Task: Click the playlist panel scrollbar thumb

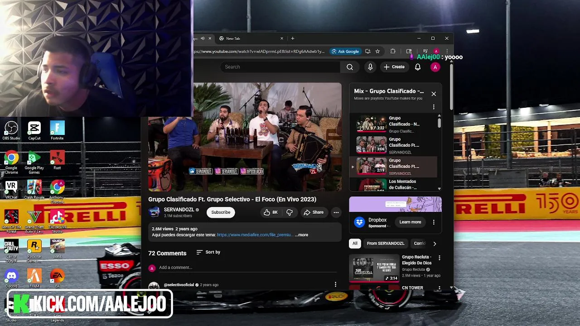Action: [x=439, y=123]
